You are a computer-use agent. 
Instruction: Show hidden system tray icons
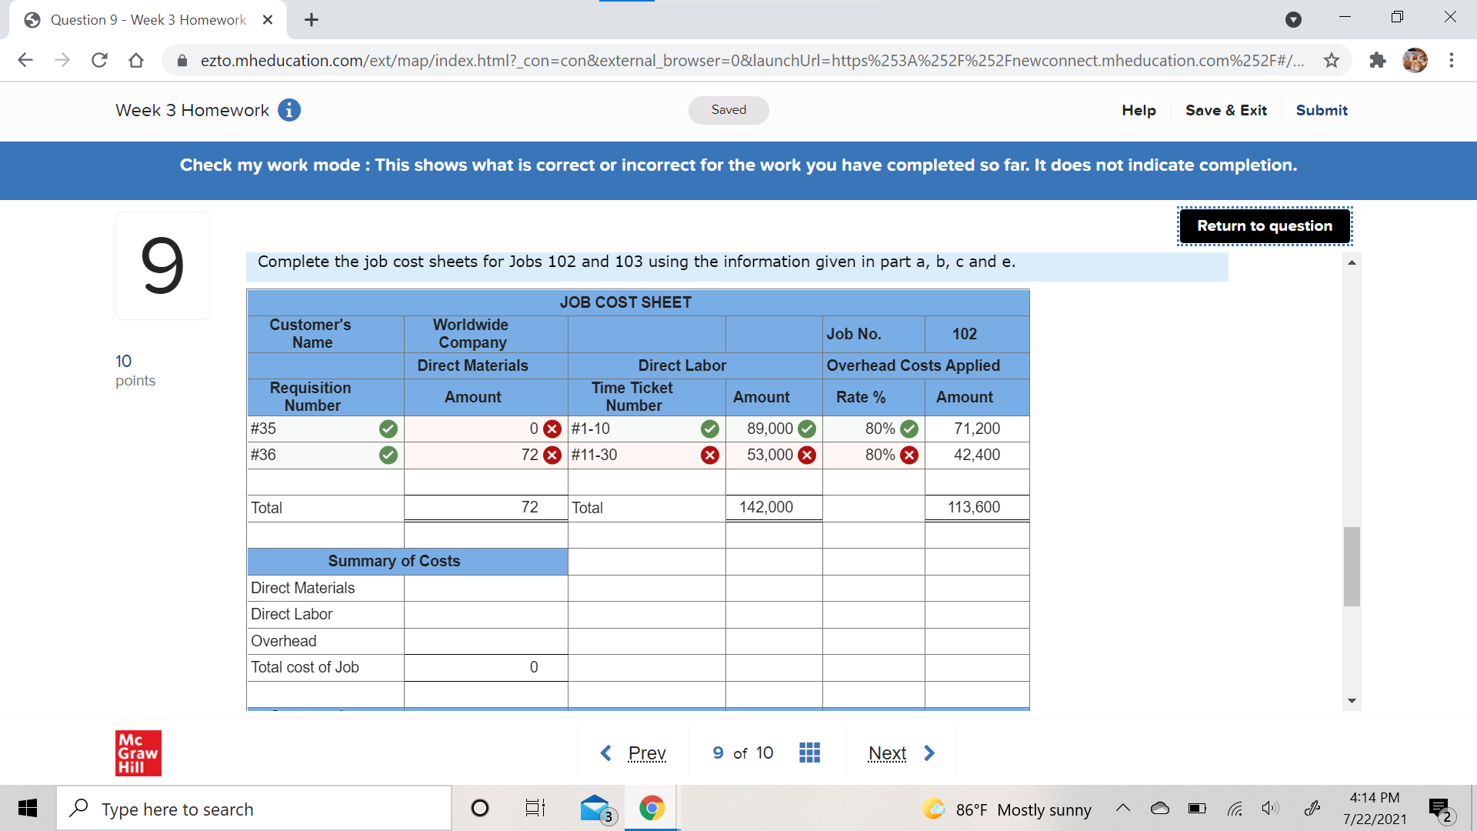click(1122, 808)
